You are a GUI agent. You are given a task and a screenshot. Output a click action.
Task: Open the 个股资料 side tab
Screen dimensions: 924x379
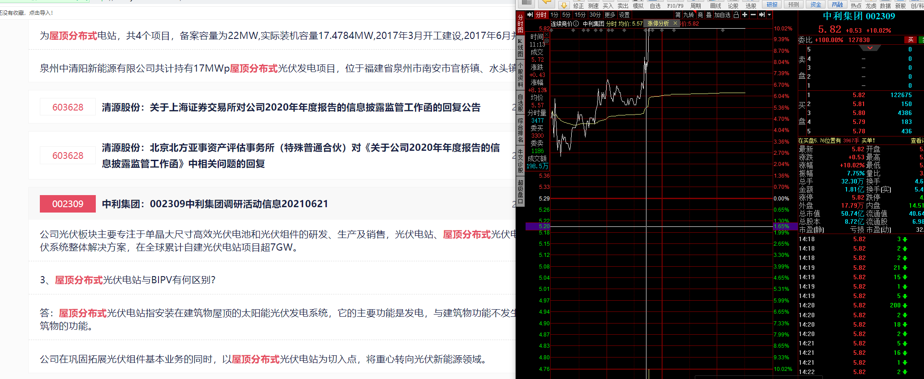pos(520,75)
